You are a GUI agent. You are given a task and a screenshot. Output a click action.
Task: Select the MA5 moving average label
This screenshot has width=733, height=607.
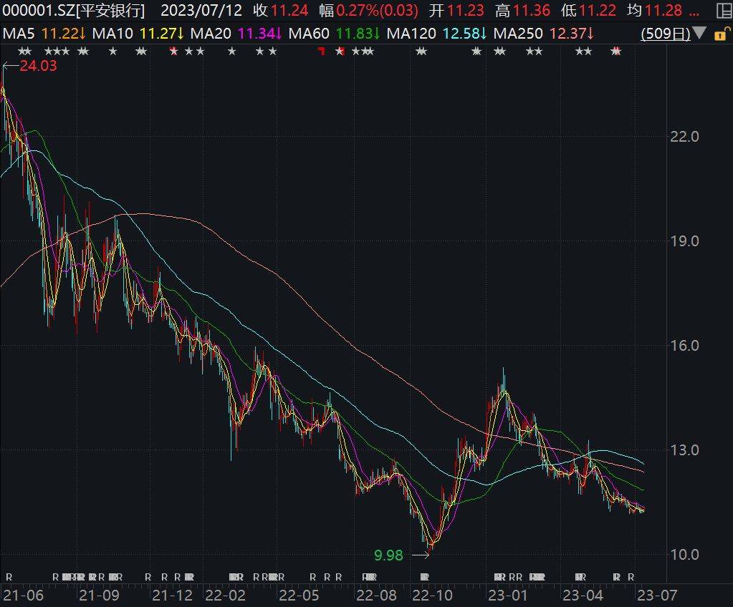point(19,34)
